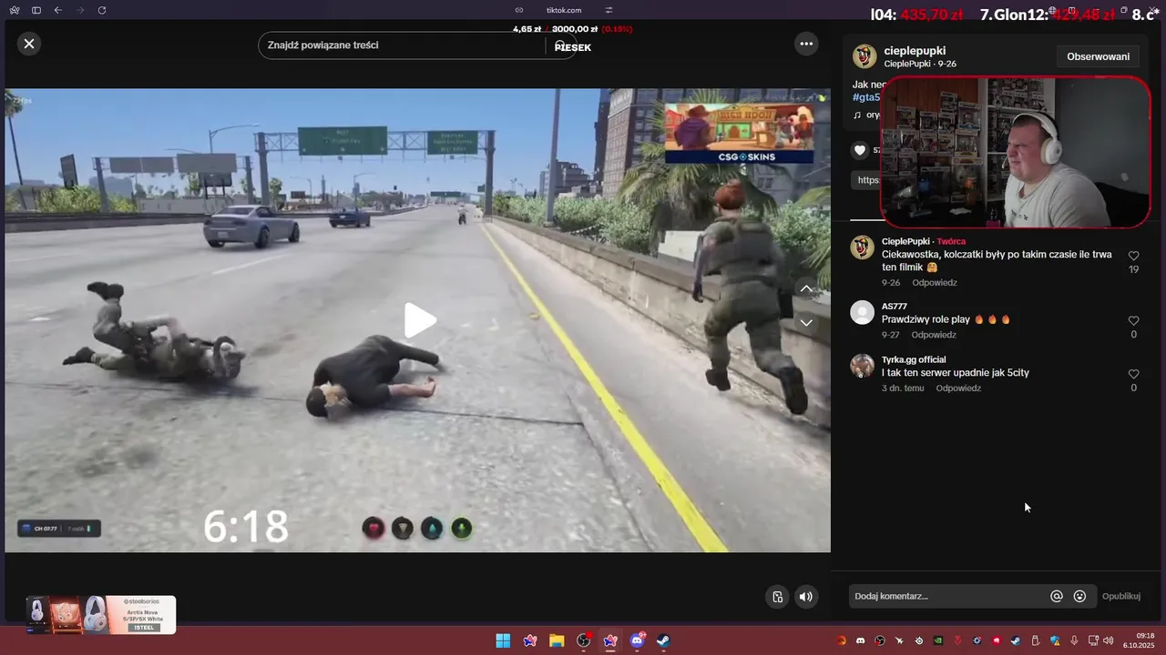1166x655 pixels.
Task: Open the microphone tray icon
Action: [1075, 641]
